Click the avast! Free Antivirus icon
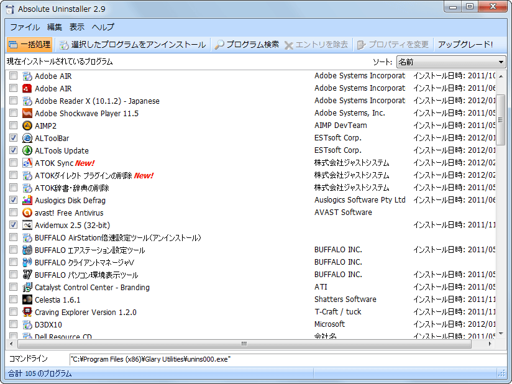512x384 pixels. click(x=27, y=213)
